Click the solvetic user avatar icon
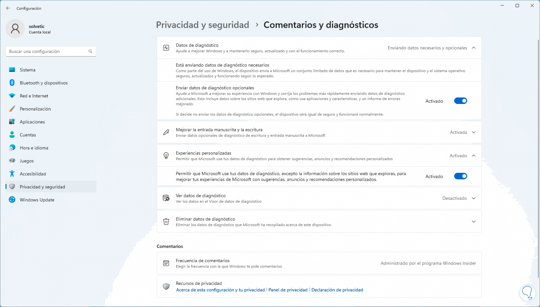This screenshot has height=307, width=540. point(15,29)
